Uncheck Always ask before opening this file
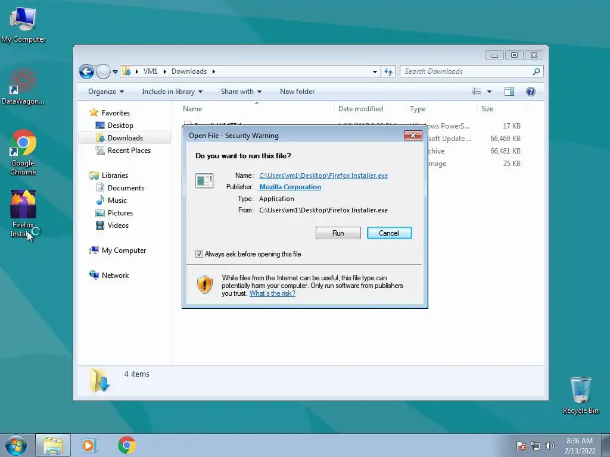This screenshot has height=457, width=610. 199,254
